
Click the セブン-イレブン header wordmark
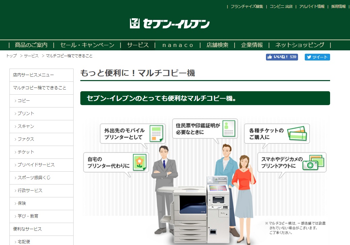point(176,24)
